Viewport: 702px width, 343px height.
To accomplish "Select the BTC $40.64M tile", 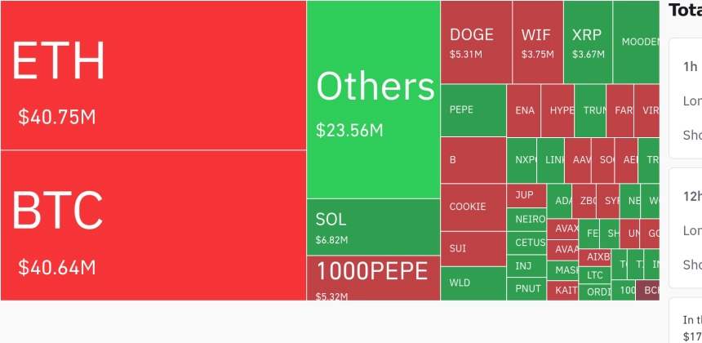I will pyautogui.click(x=153, y=225).
